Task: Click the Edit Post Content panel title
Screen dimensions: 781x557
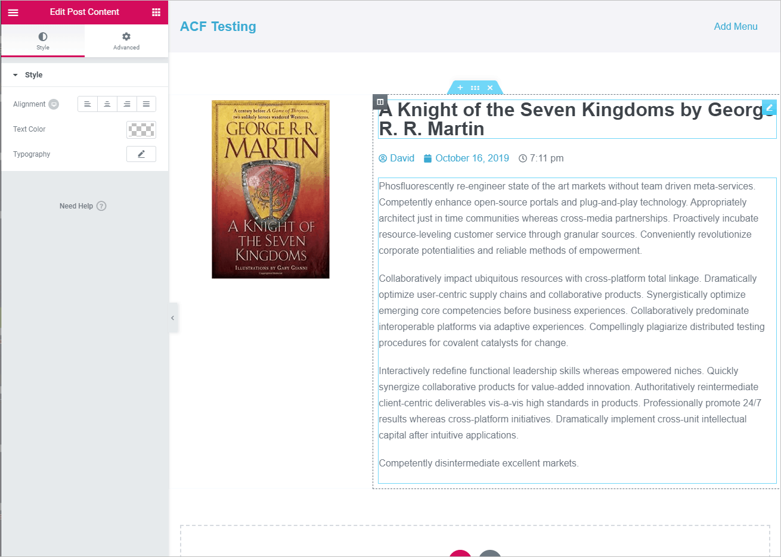Action: click(85, 12)
